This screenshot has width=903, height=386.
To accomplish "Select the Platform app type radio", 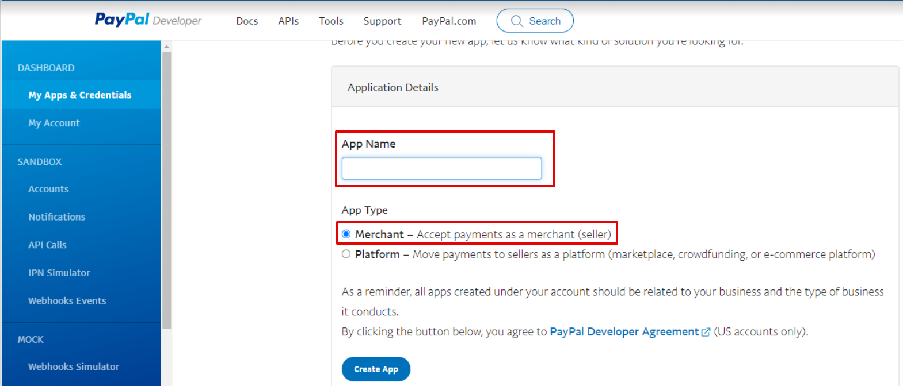I will point(346,254).
